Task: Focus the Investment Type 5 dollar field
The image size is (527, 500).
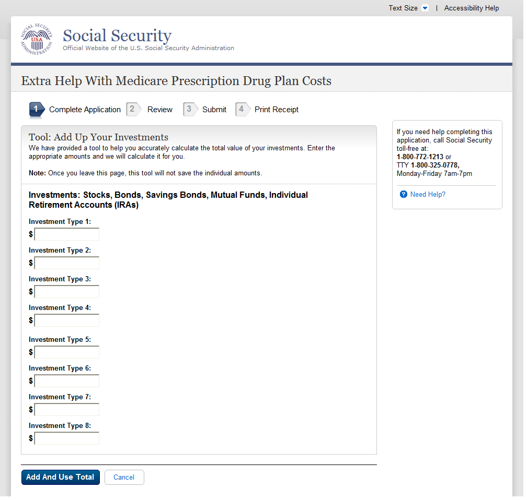Action: pos(67,352)
